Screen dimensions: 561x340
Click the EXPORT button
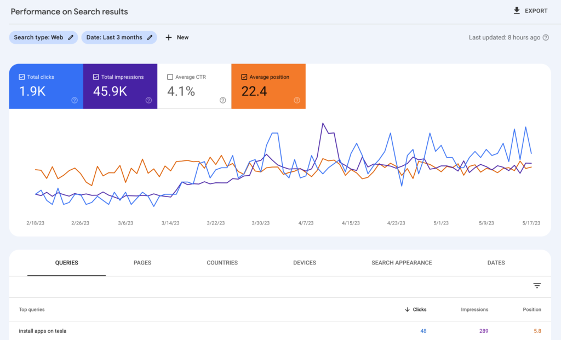click(x=530, y=10)
